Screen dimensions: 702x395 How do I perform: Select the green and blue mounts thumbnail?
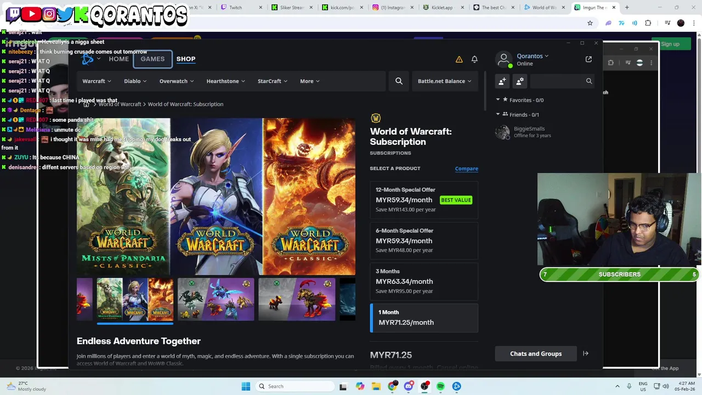216,299
